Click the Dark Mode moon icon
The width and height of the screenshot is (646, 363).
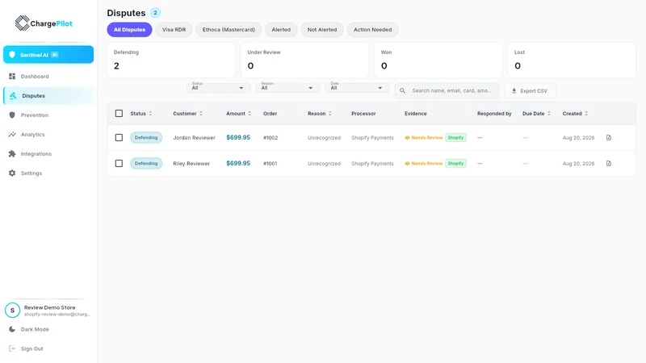12,329
